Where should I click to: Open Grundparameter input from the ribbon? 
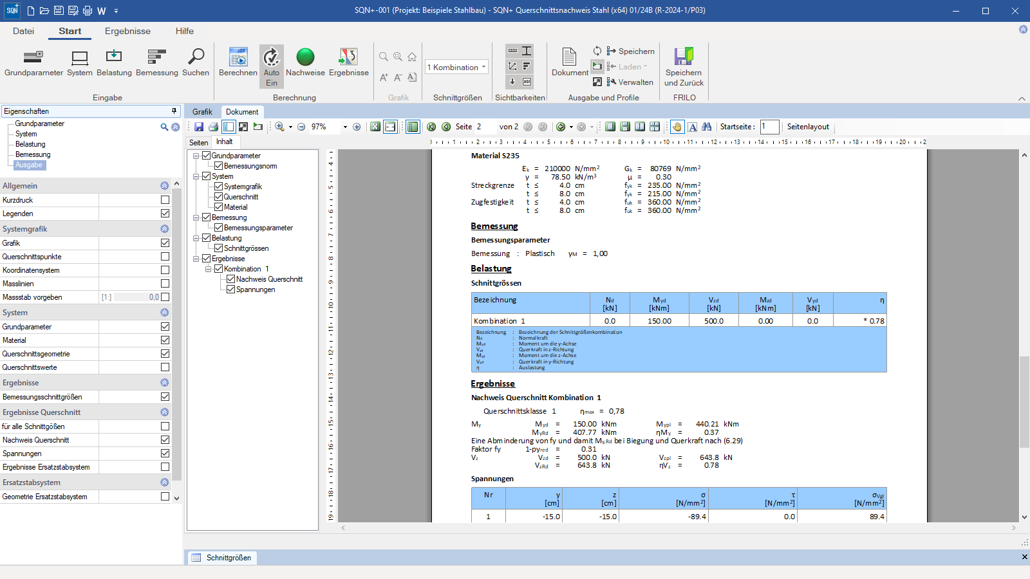point(33,62)
